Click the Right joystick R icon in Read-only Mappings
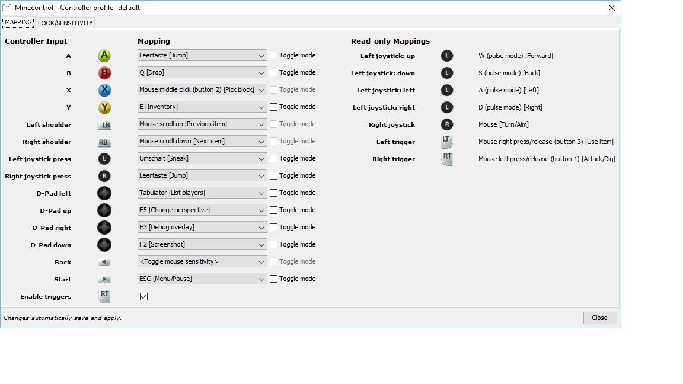 tap(447, 124)
